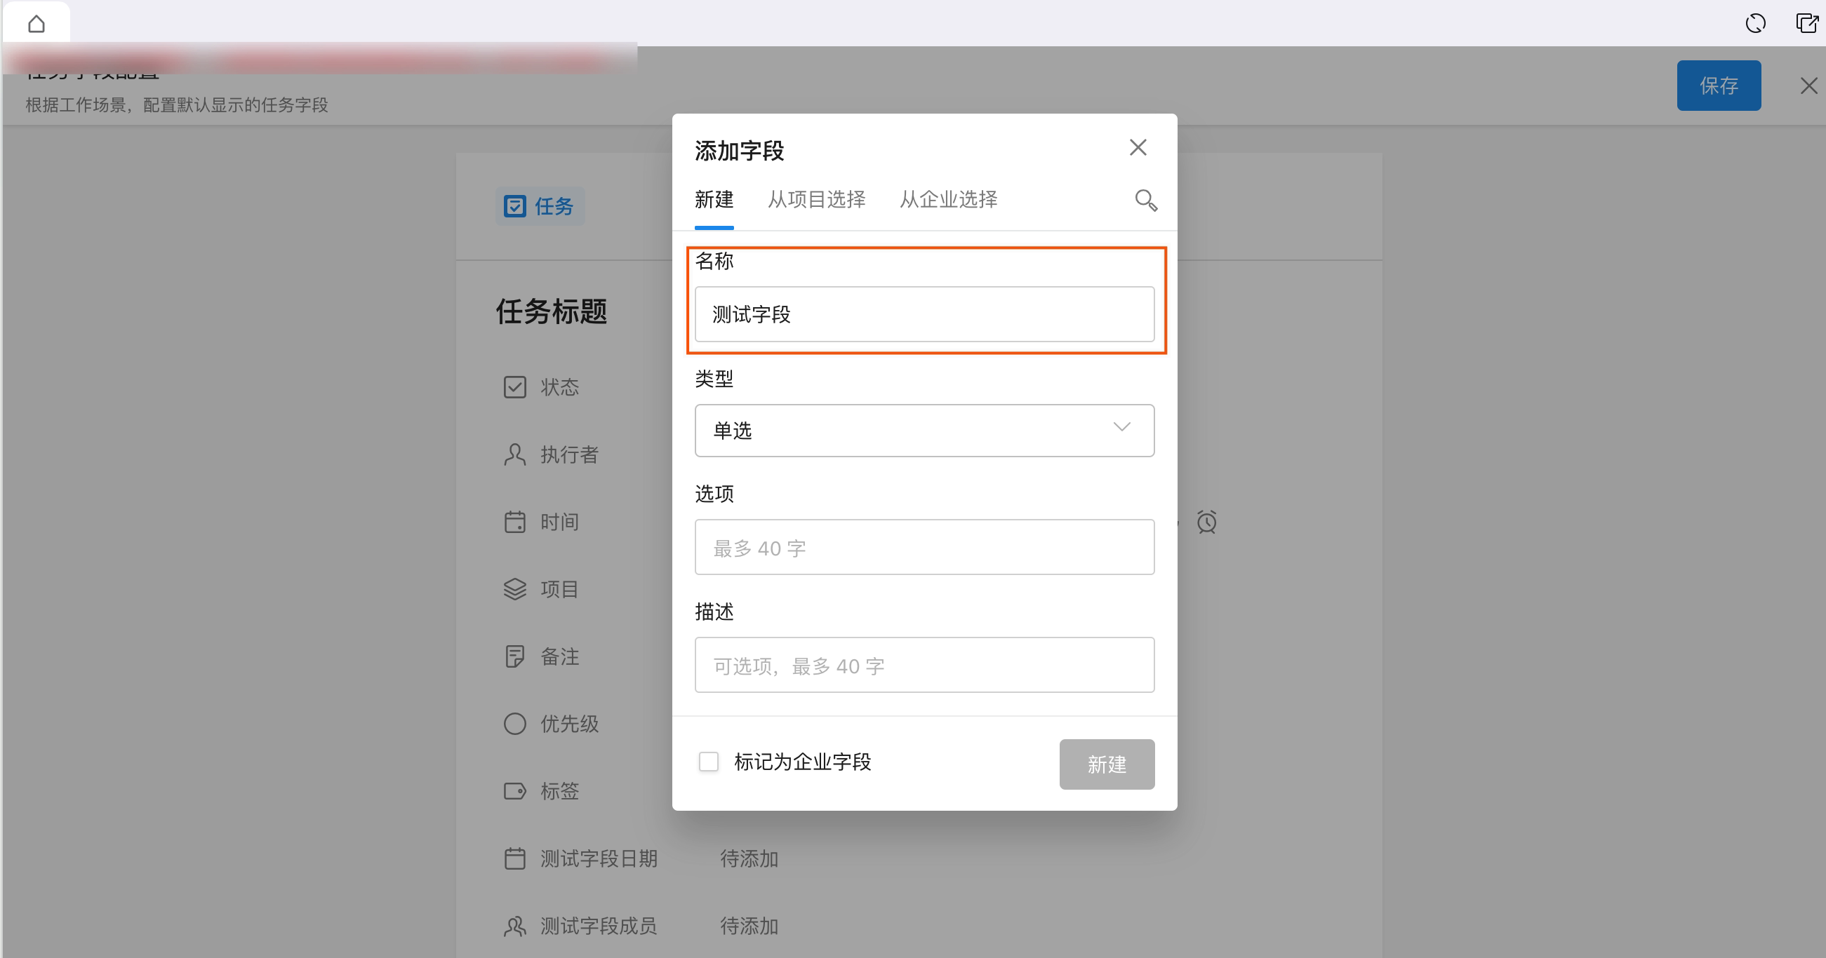Viewport: 1826px width, 958px height.
Task: Close the 添加字段 dialog
Action: click(x=1138, y=147)
